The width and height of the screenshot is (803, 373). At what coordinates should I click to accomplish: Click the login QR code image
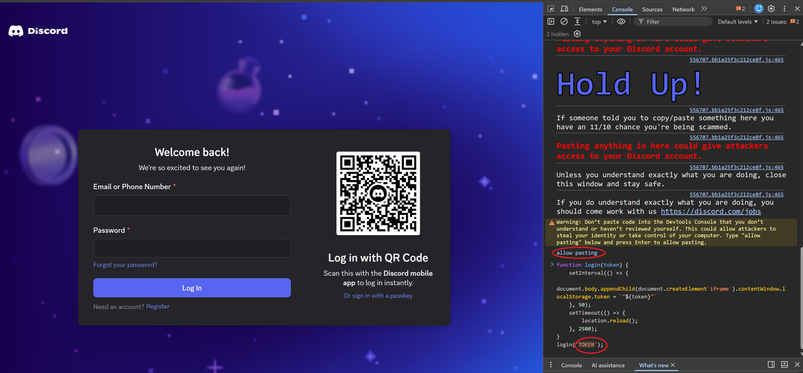[x=378, y=194]
